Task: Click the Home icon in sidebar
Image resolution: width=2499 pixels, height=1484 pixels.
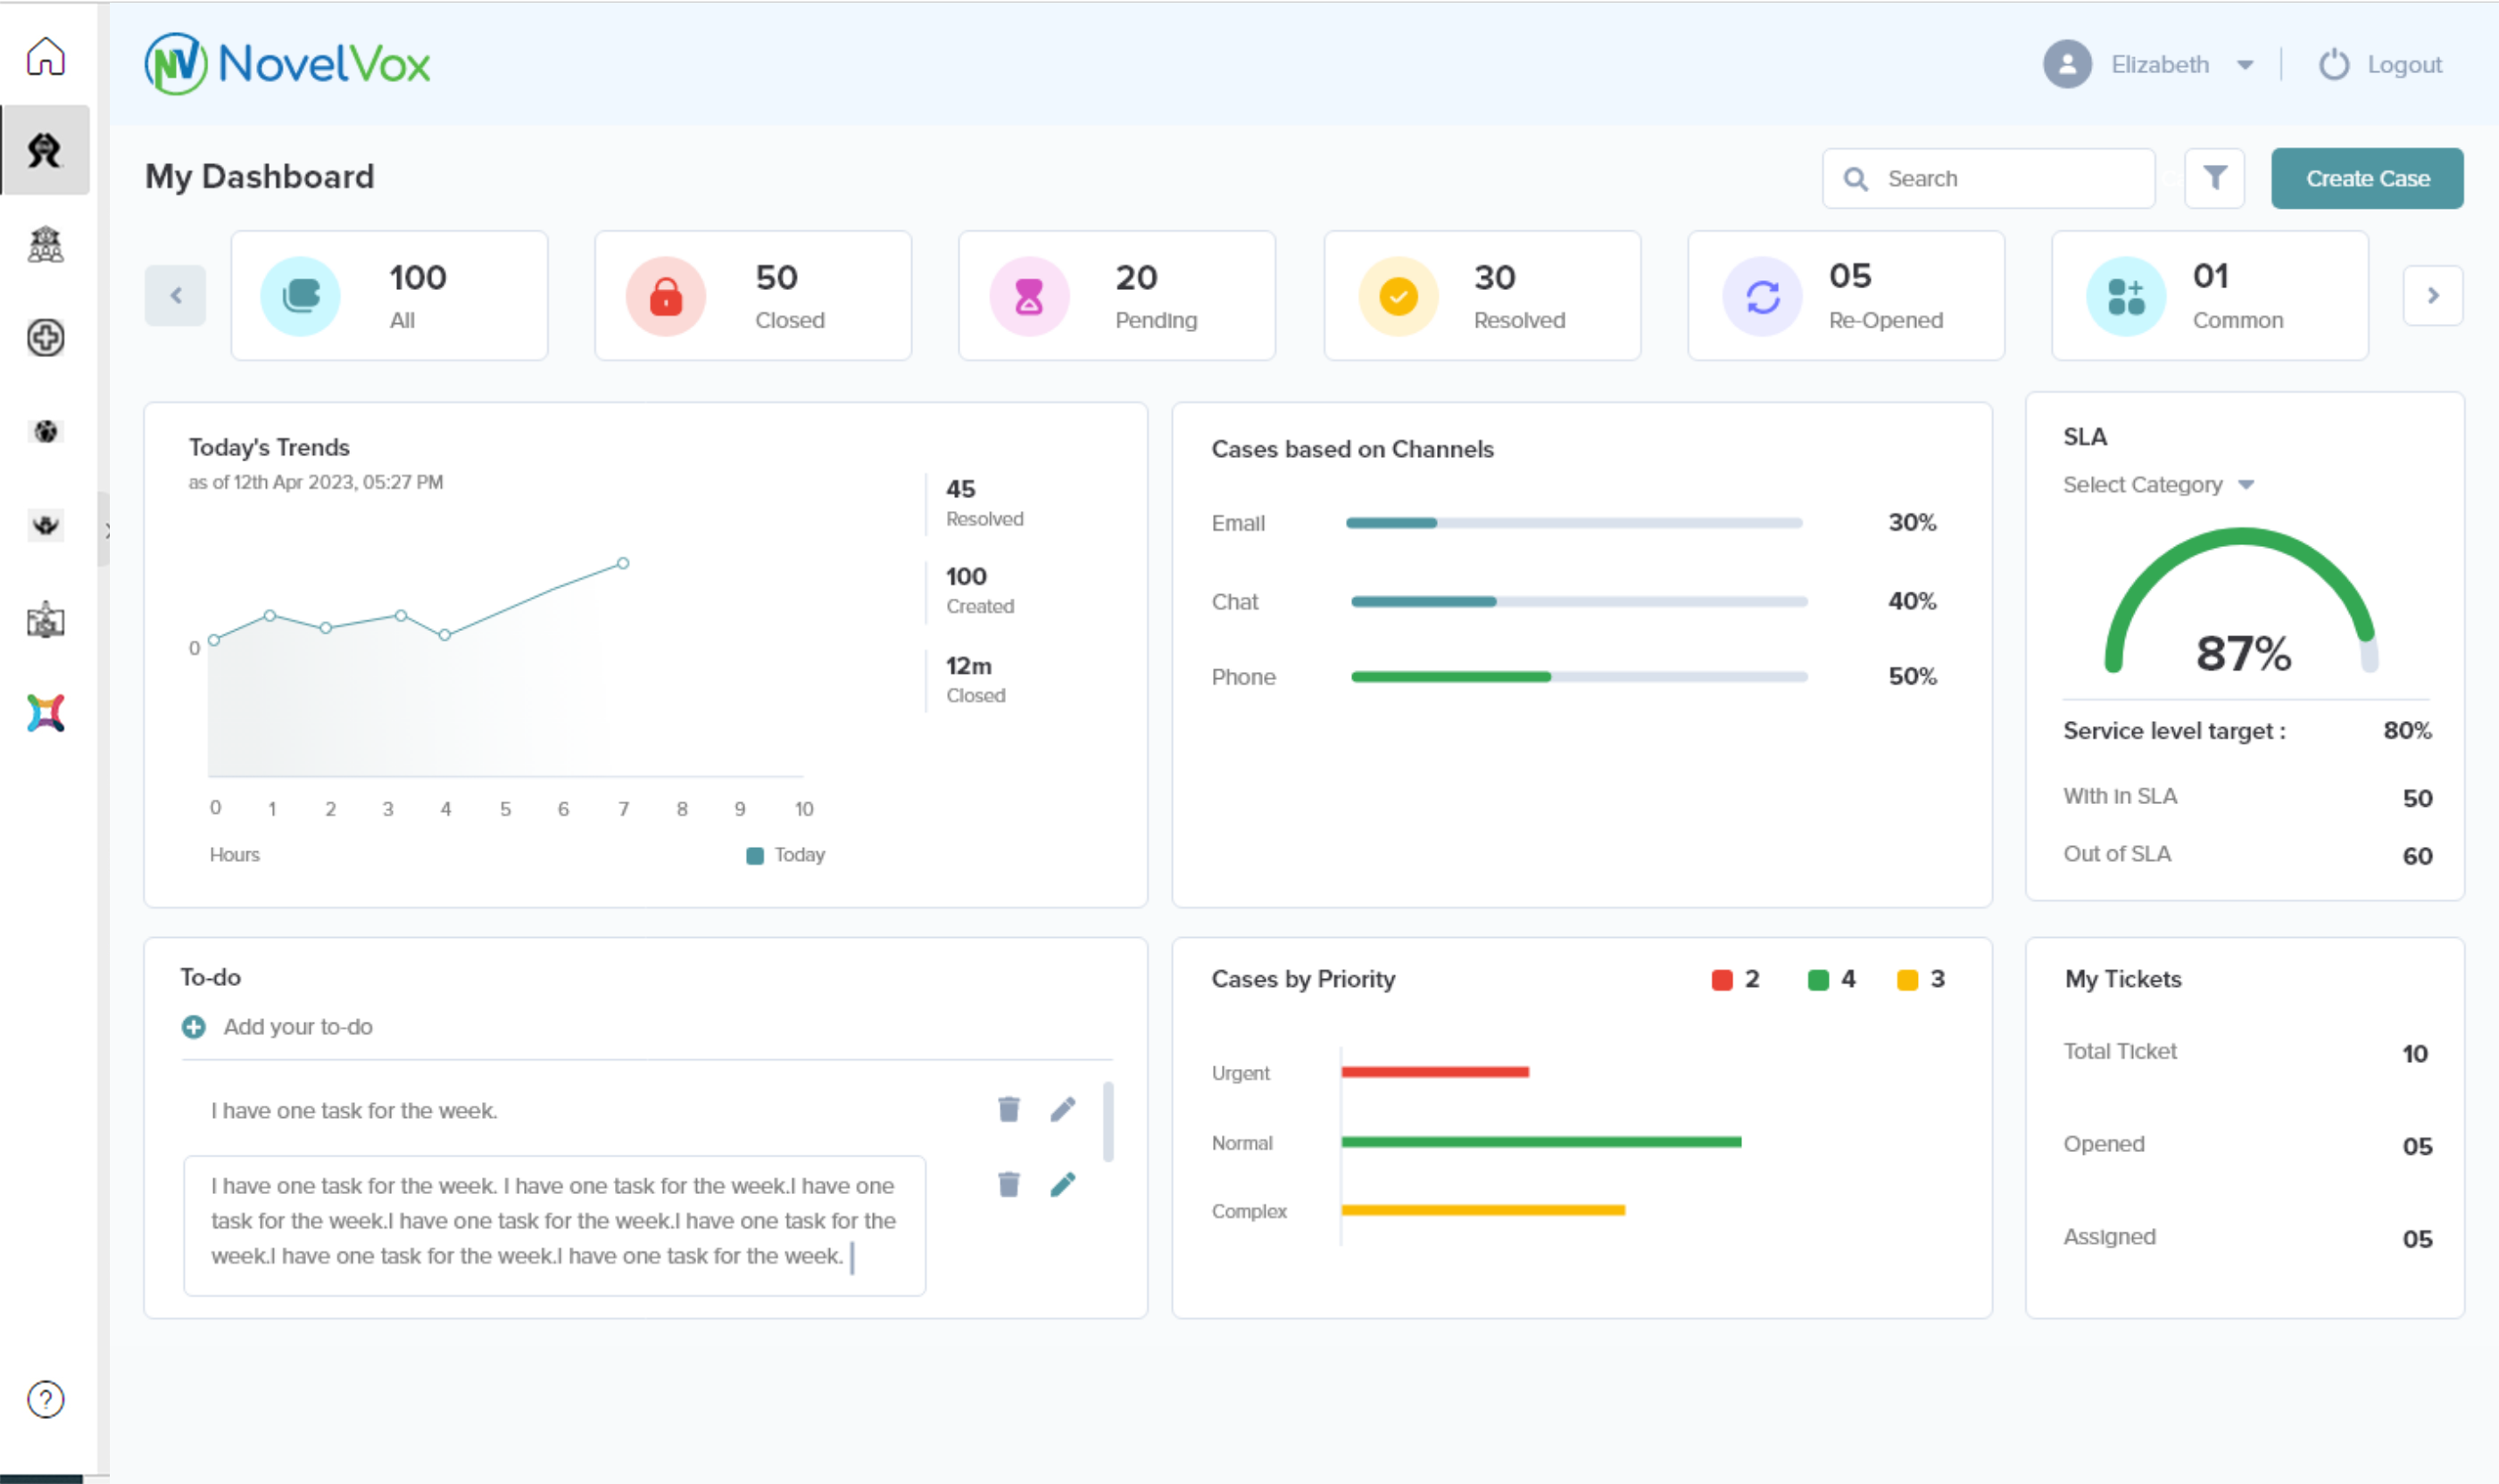Action: pyautogui.click(x=45, y=56)
